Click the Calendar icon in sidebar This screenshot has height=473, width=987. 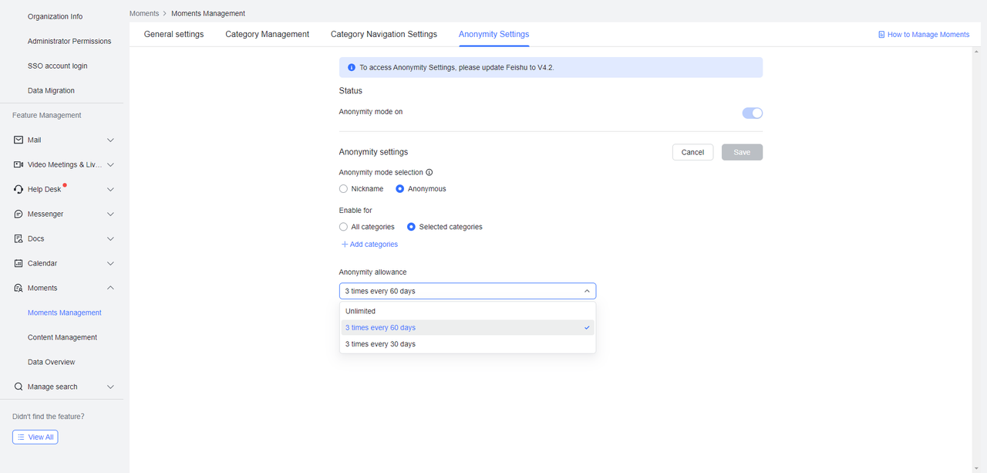(19, 263)
